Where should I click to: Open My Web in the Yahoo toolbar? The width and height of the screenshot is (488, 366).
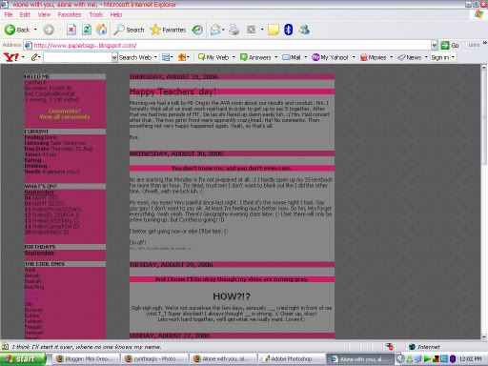(213, 57)
